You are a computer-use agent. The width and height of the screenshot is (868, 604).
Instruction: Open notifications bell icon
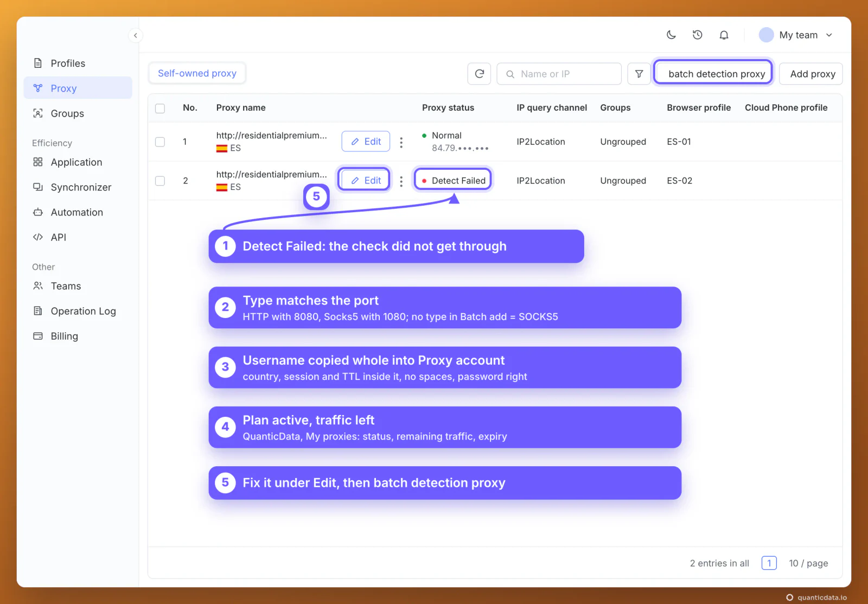(x=724, y=35)
